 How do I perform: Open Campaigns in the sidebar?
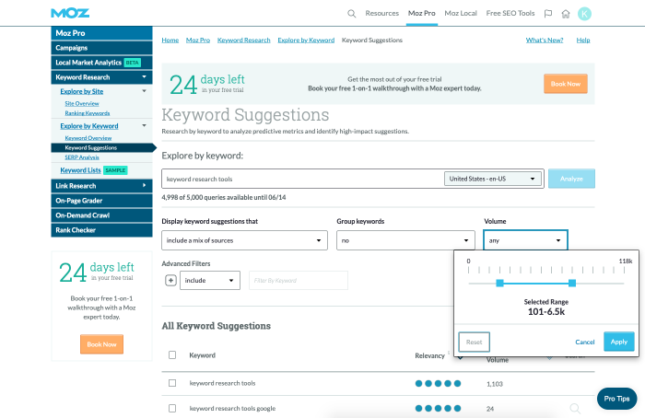(x=101, y=48)
